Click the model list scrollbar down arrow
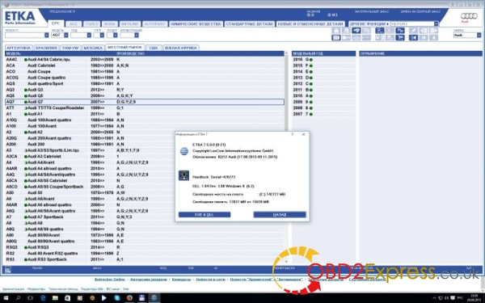485x303 pixels. (x=286, y=262)
